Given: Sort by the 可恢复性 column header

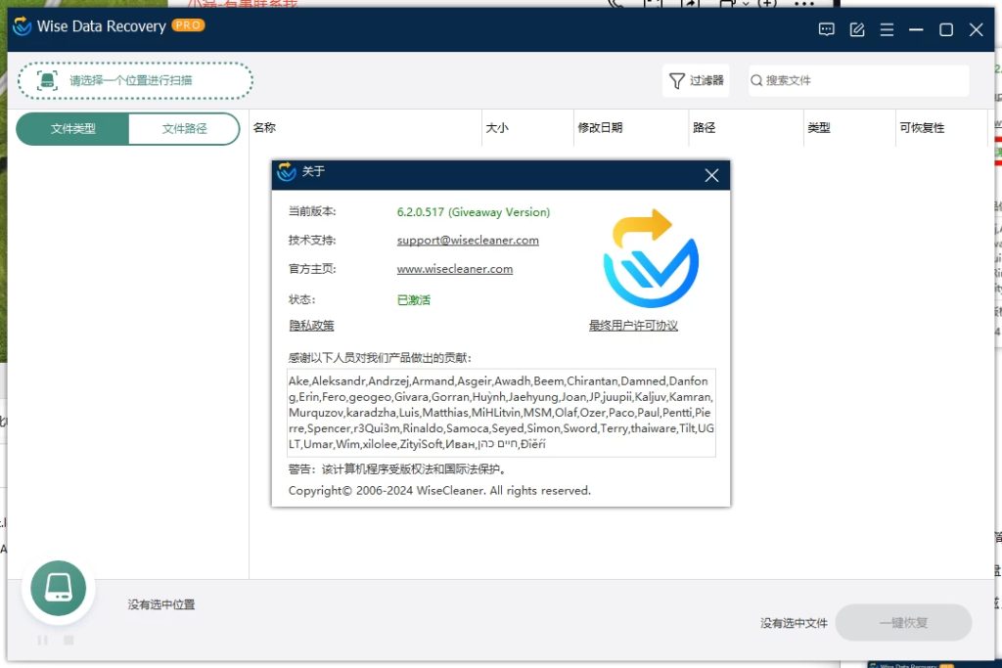Looking at the screenshot, I should 922,128.
